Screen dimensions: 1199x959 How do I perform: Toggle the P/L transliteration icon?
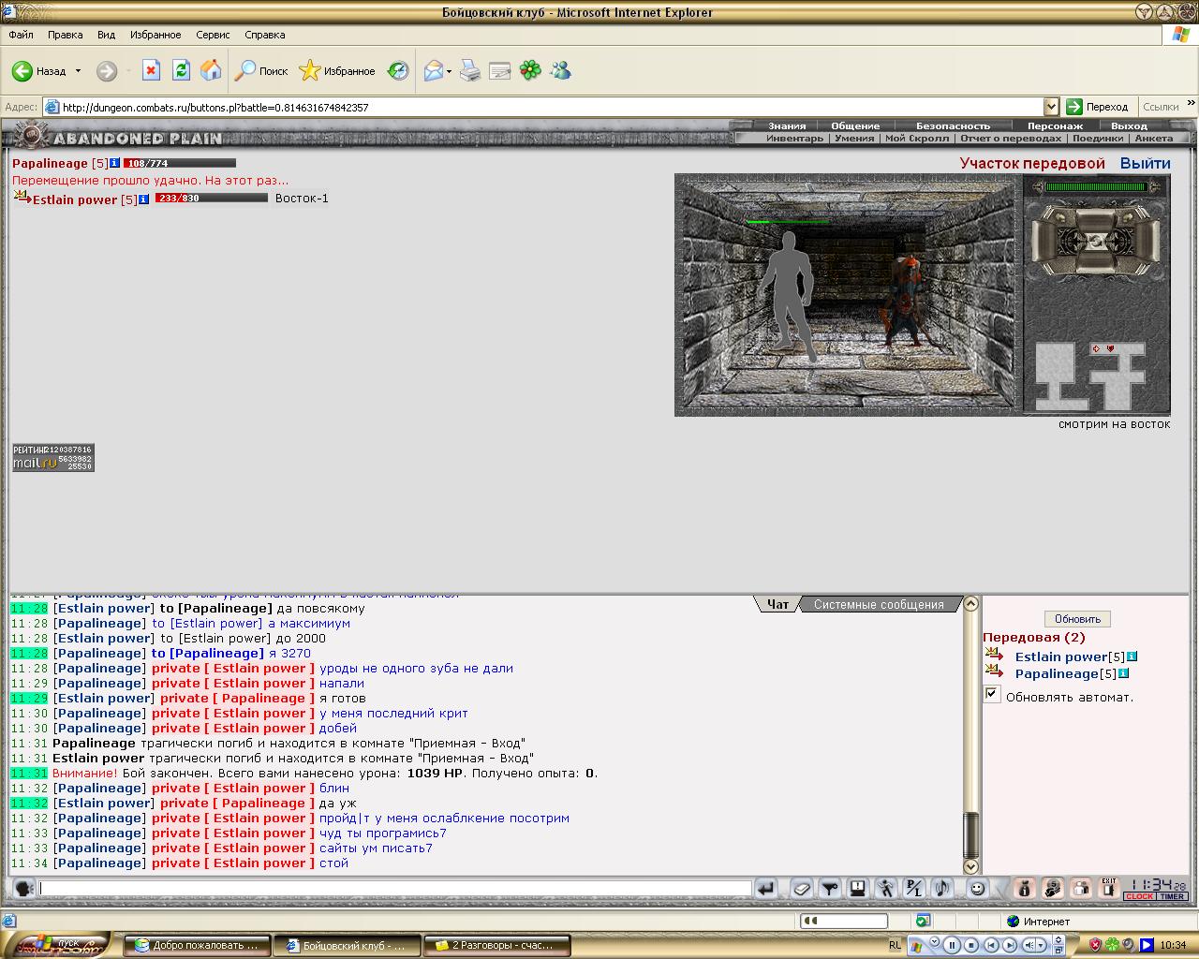point(913,888)
